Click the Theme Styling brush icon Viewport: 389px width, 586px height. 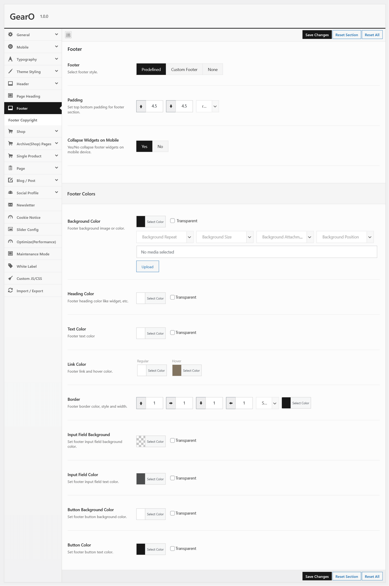point(11,71)
